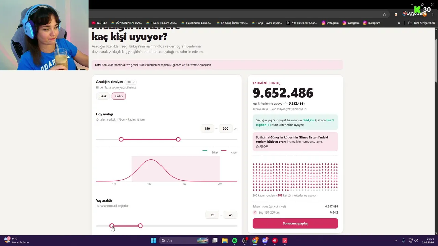The height and width of the screenshot is (246, 438).
Task: Open Task View from the taskbar
Action: pyautogui.click(x=215, y=241)
